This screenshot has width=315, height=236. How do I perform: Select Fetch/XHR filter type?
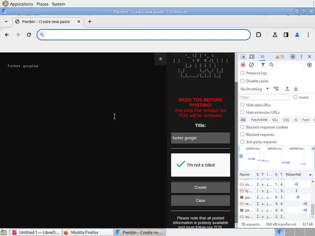[x=259, y=120]
